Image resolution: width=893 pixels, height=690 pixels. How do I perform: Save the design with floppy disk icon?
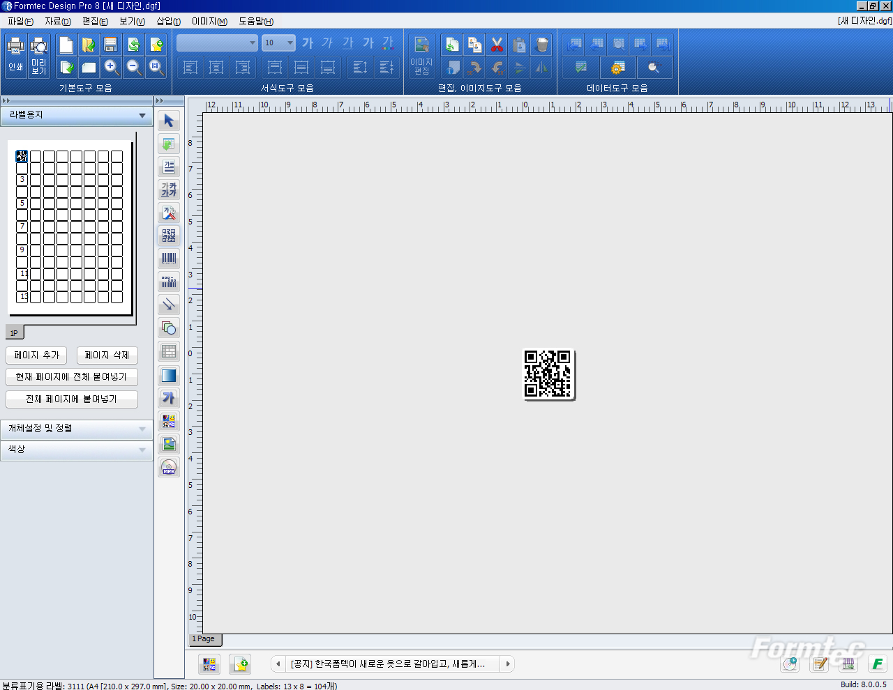[111, 45]
